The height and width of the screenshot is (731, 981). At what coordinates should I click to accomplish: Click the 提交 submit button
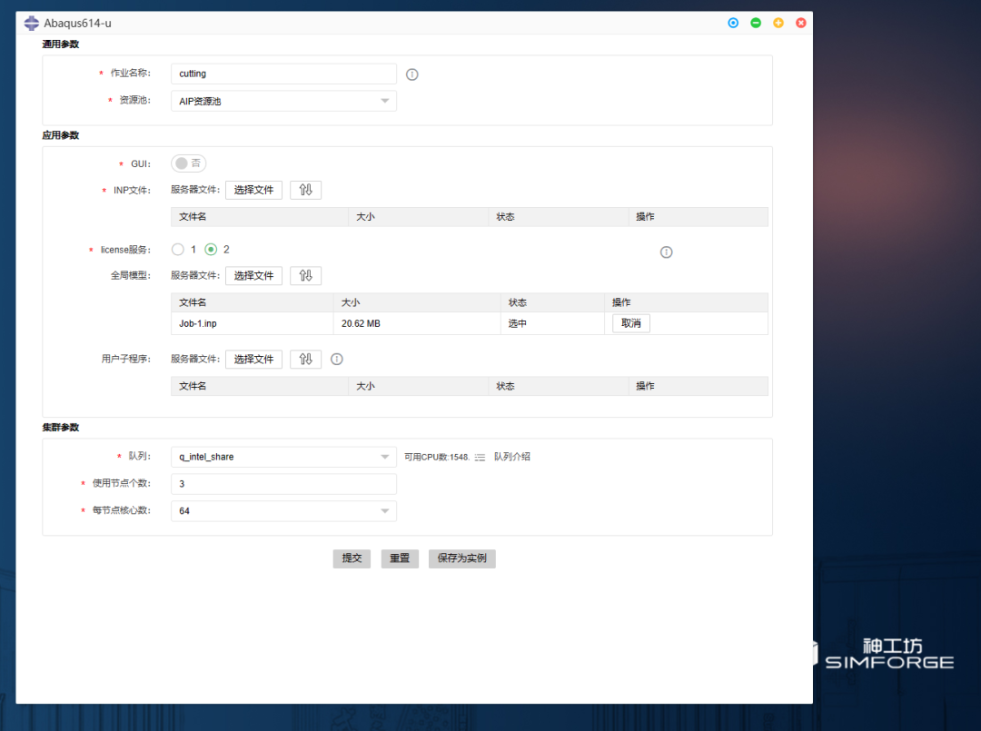352,558
